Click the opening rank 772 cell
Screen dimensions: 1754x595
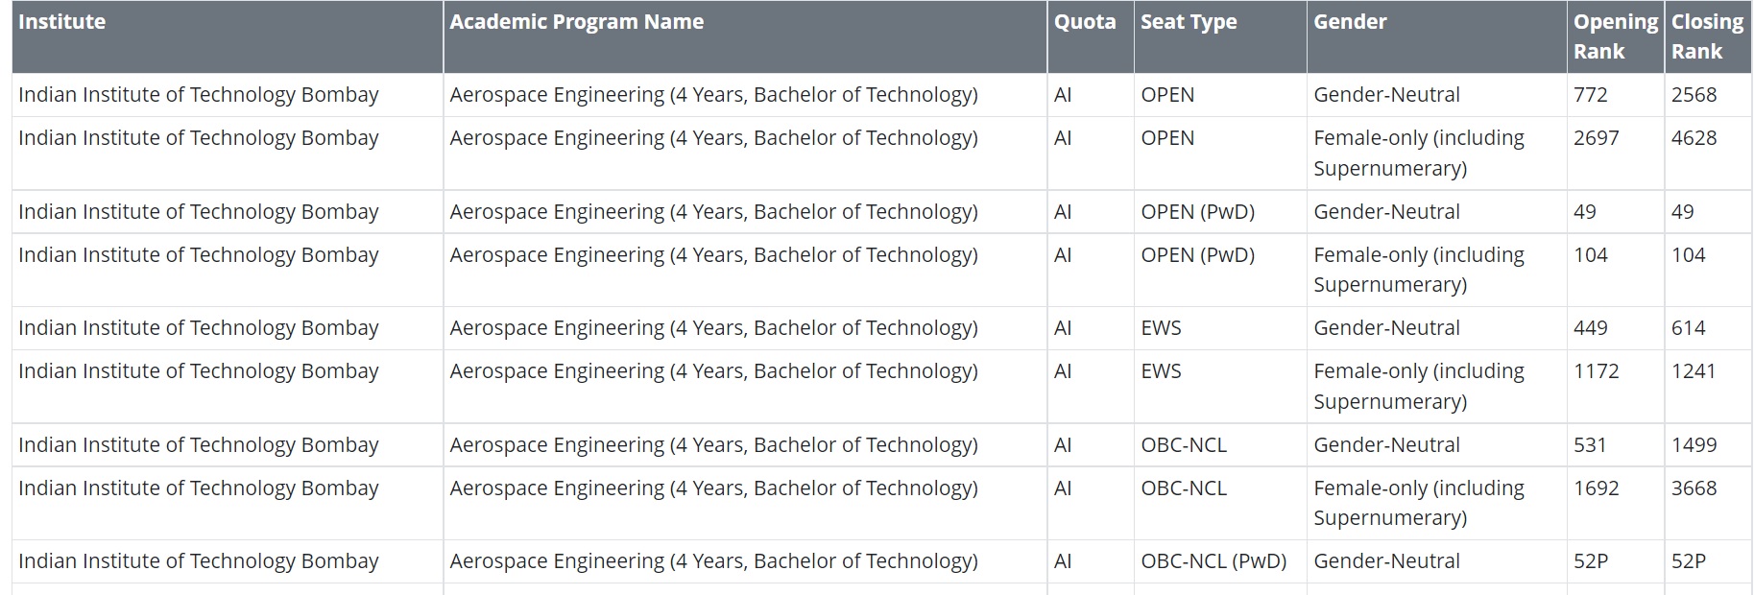[1590, 95]
